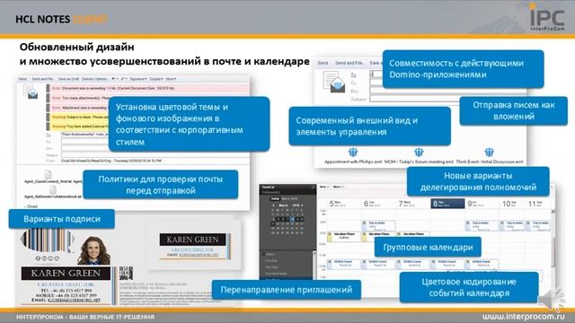Screen dimensions: 575x323
Task: Open the More dropdown in calendar toolbar
Action: tap(338, 187)
